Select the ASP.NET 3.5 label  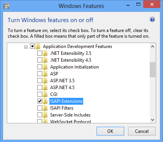62,81
